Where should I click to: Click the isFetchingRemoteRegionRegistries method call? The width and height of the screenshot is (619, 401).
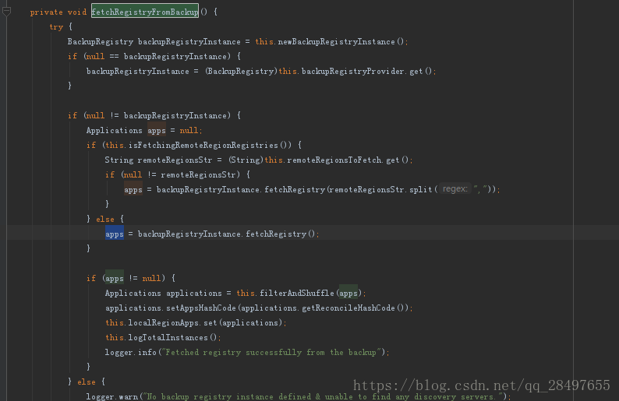(203, 146)
